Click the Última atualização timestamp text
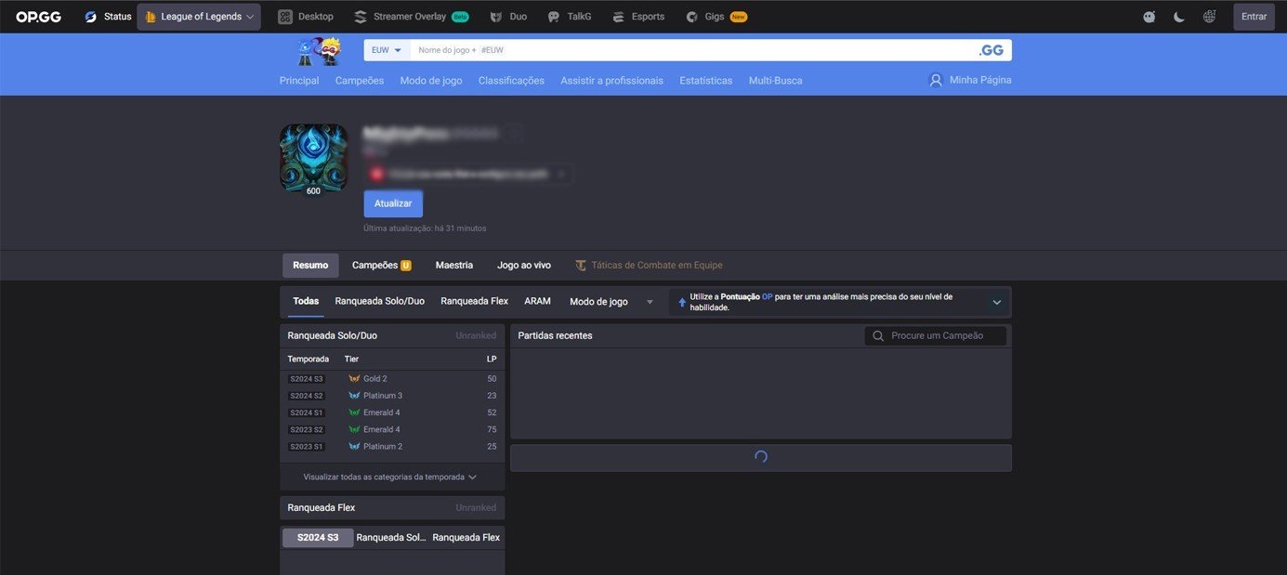This screenshot has height=575, width=1287. (x=425, y=229)
